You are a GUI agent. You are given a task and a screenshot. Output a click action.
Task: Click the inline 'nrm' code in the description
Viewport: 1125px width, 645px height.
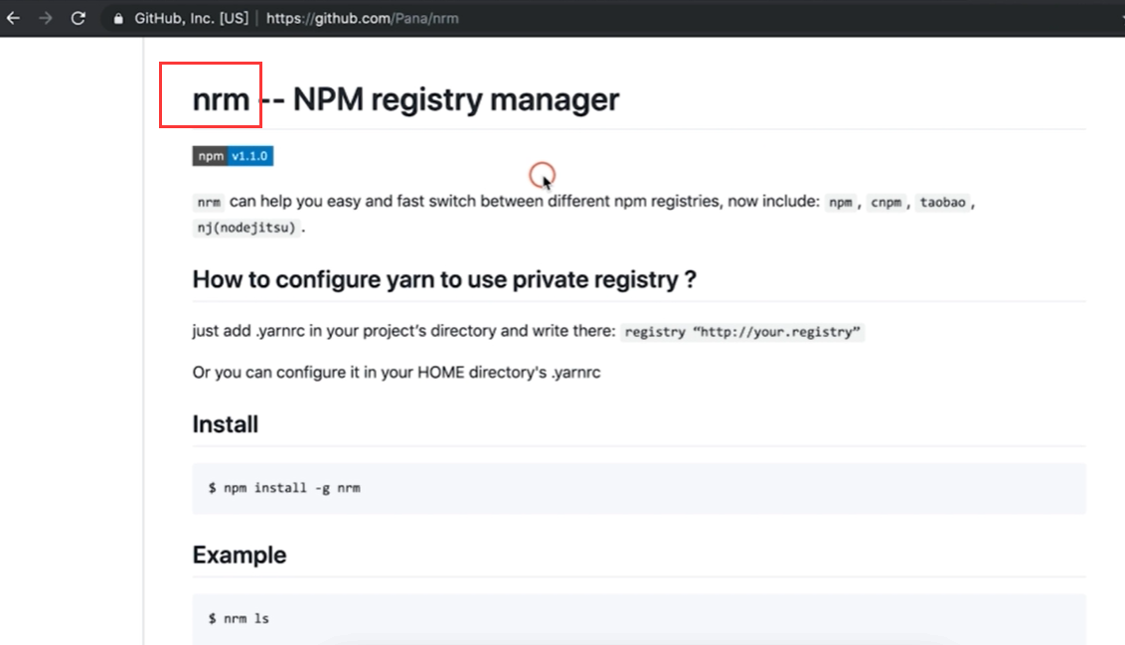209,203
